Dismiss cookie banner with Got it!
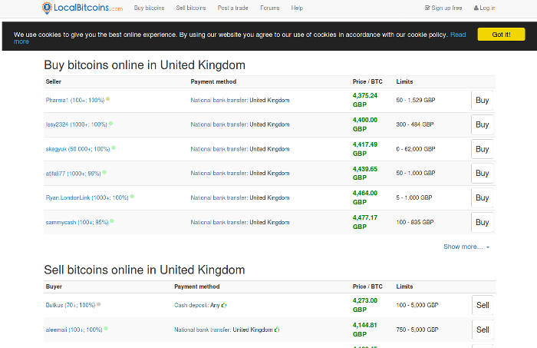 (501, 35)
